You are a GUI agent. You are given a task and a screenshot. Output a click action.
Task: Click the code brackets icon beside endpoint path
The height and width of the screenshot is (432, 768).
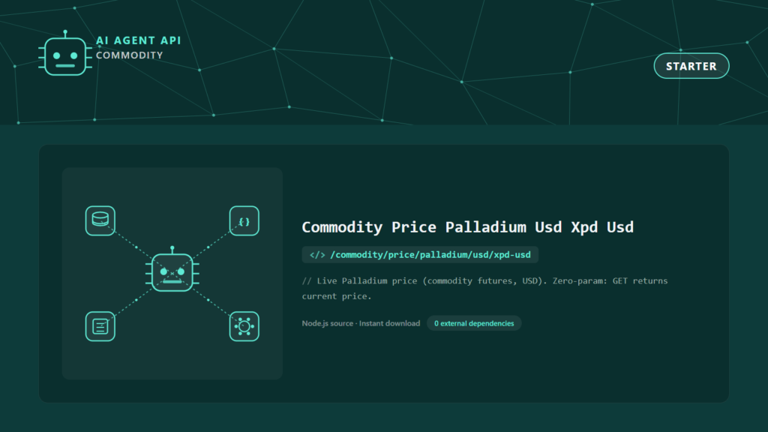[317, 255]
